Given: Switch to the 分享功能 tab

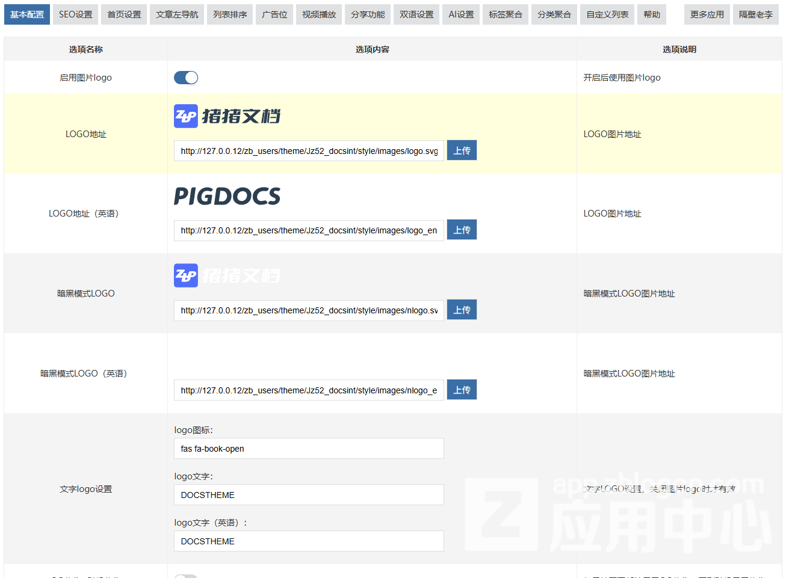Looking at the screenshot, I should point(367,14).
